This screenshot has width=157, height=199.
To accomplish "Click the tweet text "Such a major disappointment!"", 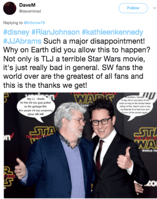I will coord(94,41).
